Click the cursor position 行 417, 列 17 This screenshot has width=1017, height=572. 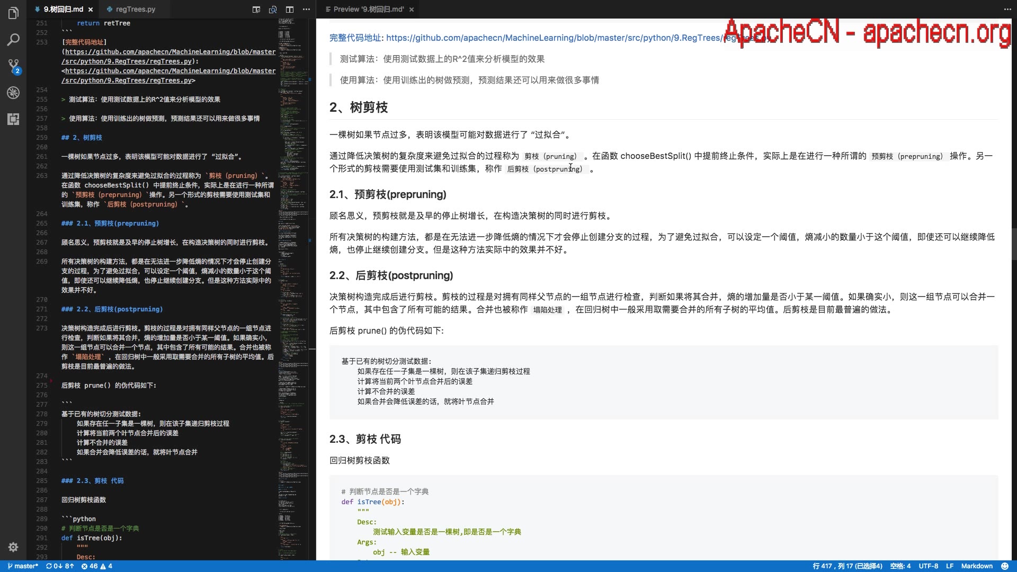click(x=847, y=566)
